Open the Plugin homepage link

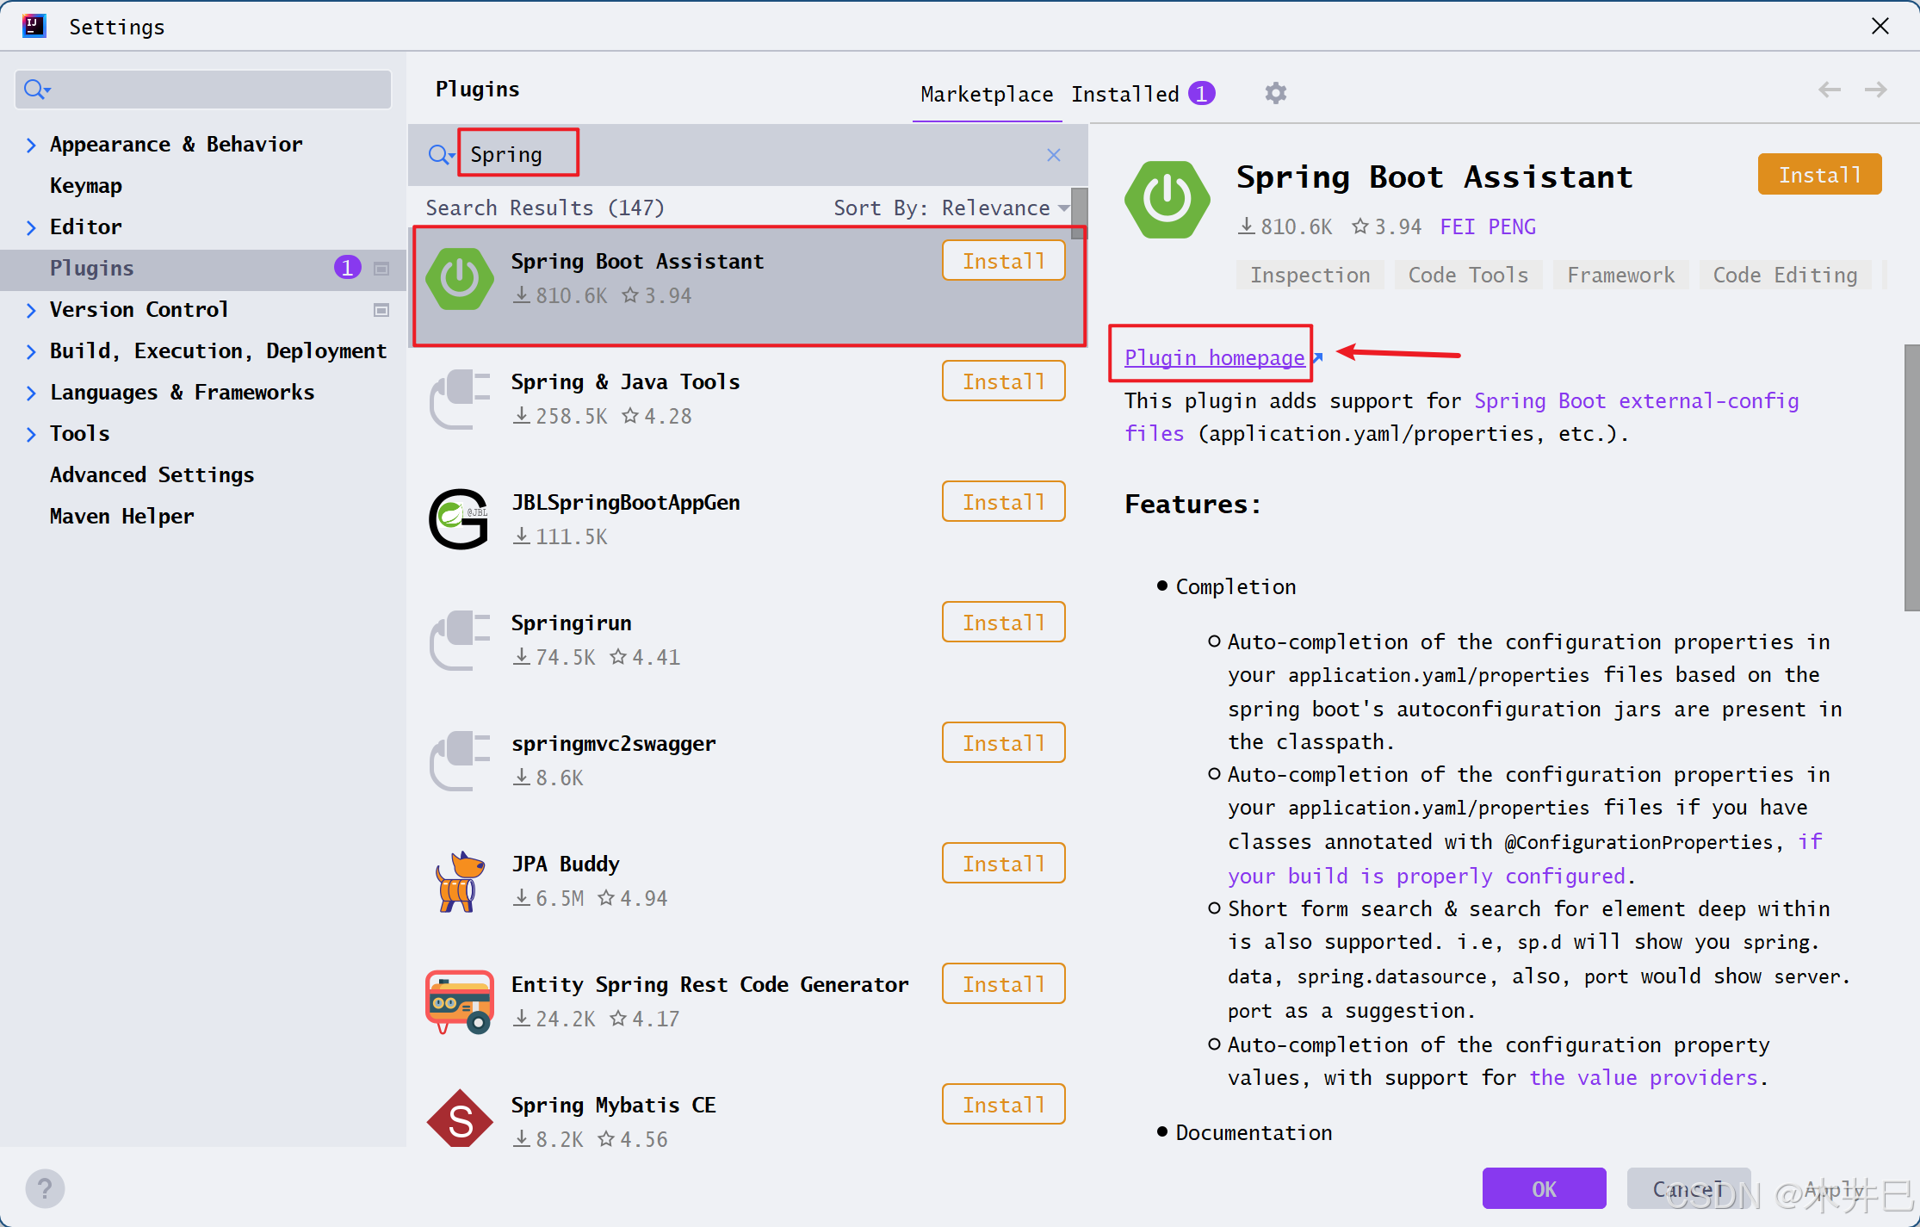coord(1214,357)
